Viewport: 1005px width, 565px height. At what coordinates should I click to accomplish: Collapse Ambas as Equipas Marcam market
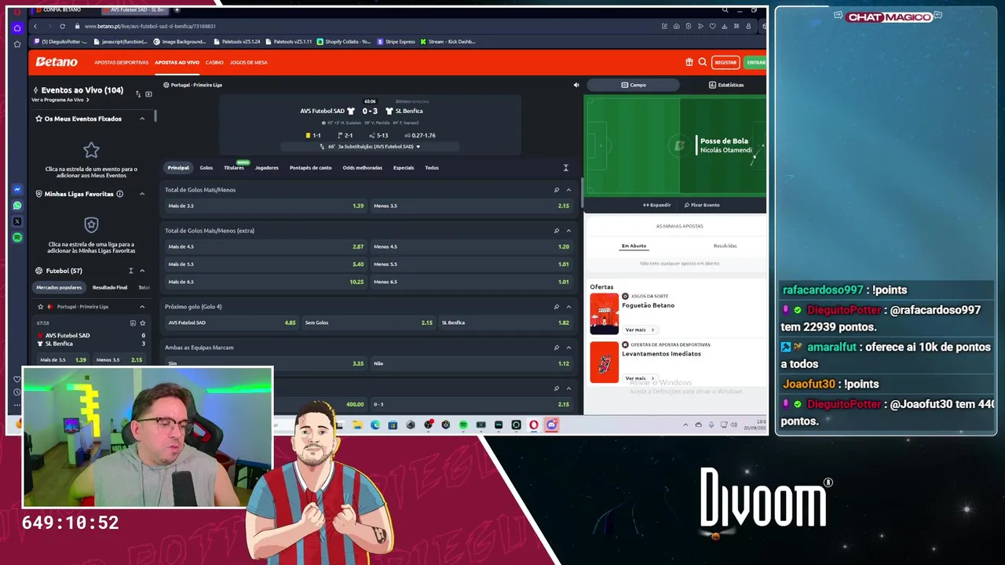tap(568, 348)
